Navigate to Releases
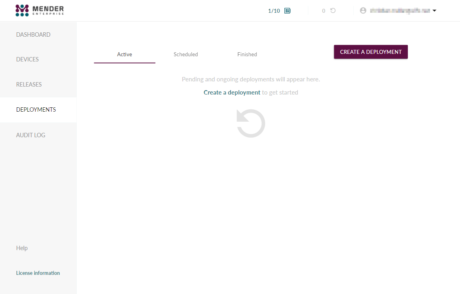The width and height of the screenshot is (460, 294). coord(29,85)
